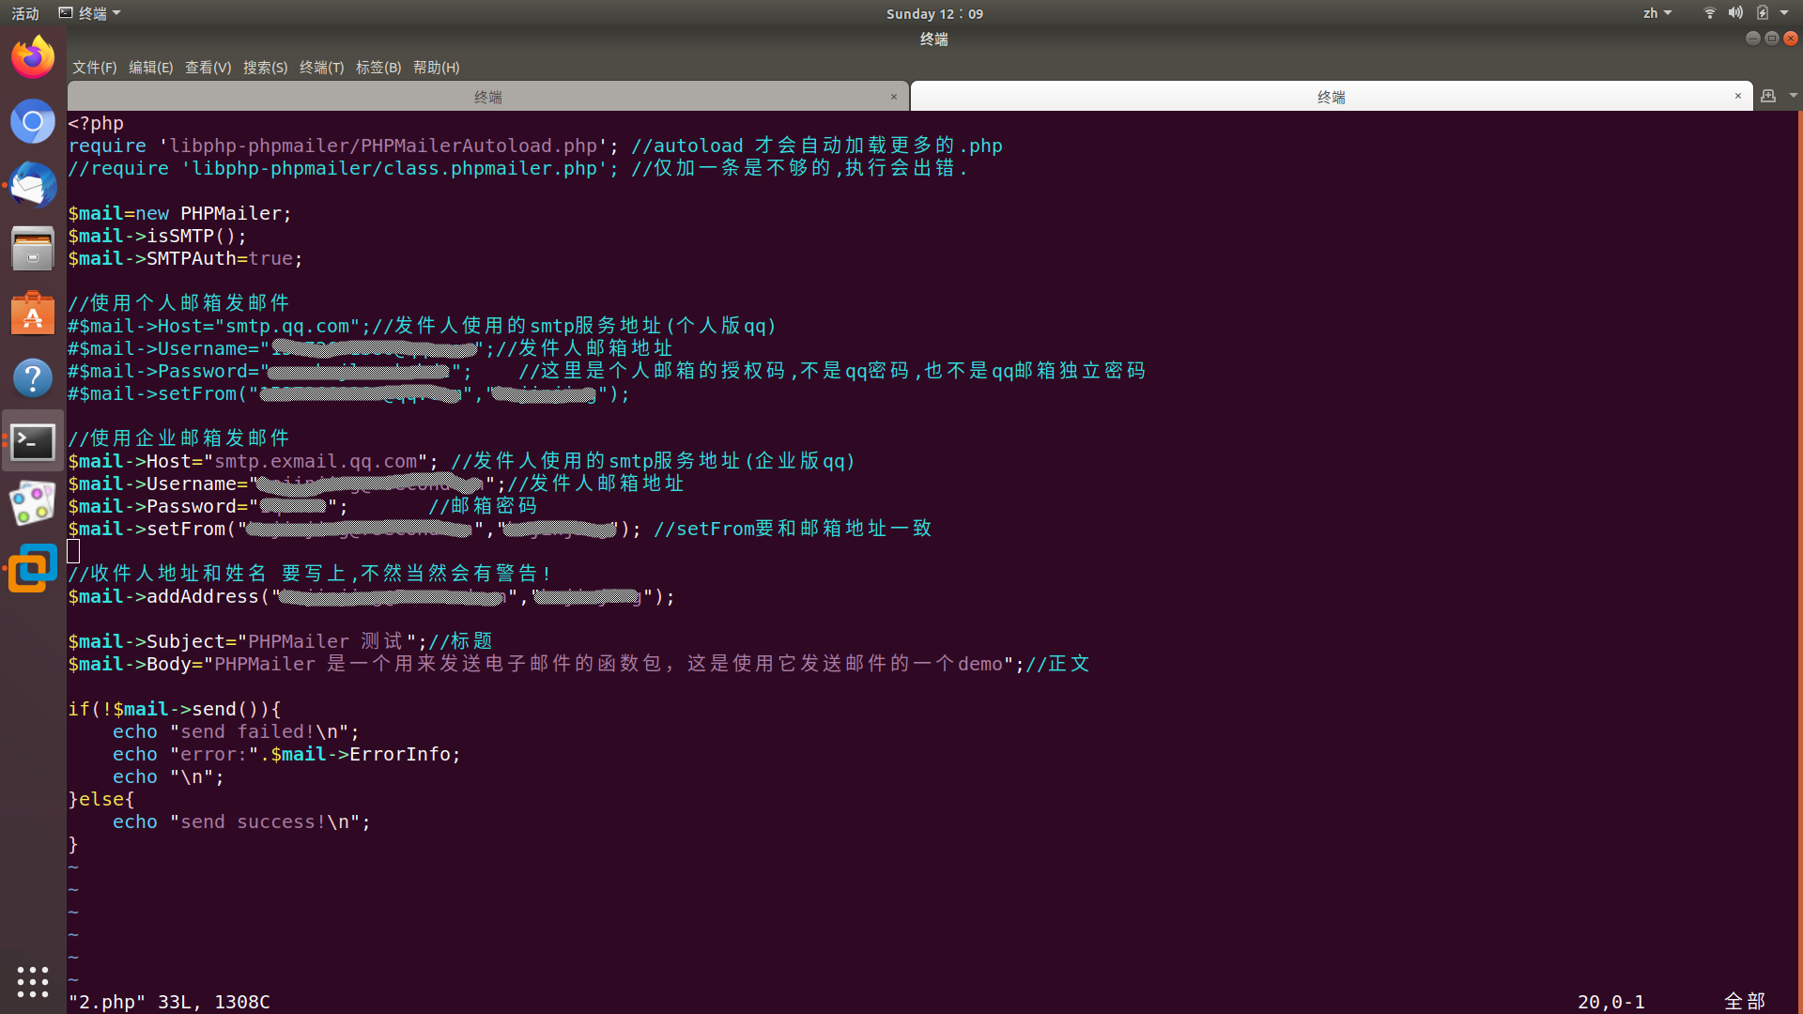The width and height of the screenshot is (1803, 1014).
Task: Close the first 终端 tab
Action: 894,96
